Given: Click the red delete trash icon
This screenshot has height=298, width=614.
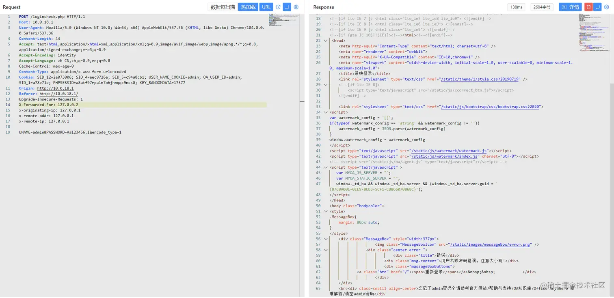Looking at the screenshot, I should tap(588, 7).
